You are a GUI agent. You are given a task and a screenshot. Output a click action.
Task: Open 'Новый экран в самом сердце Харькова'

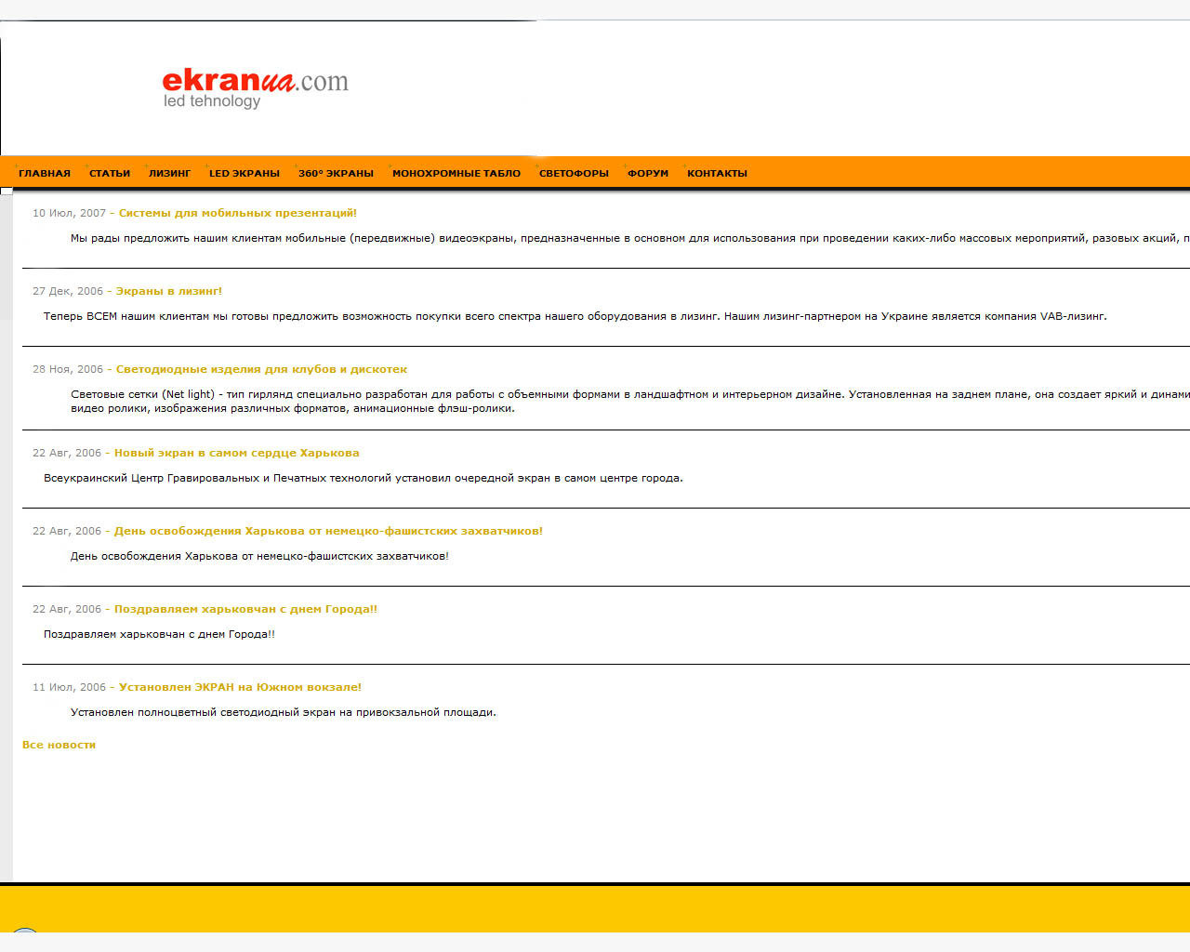(237, 453)
